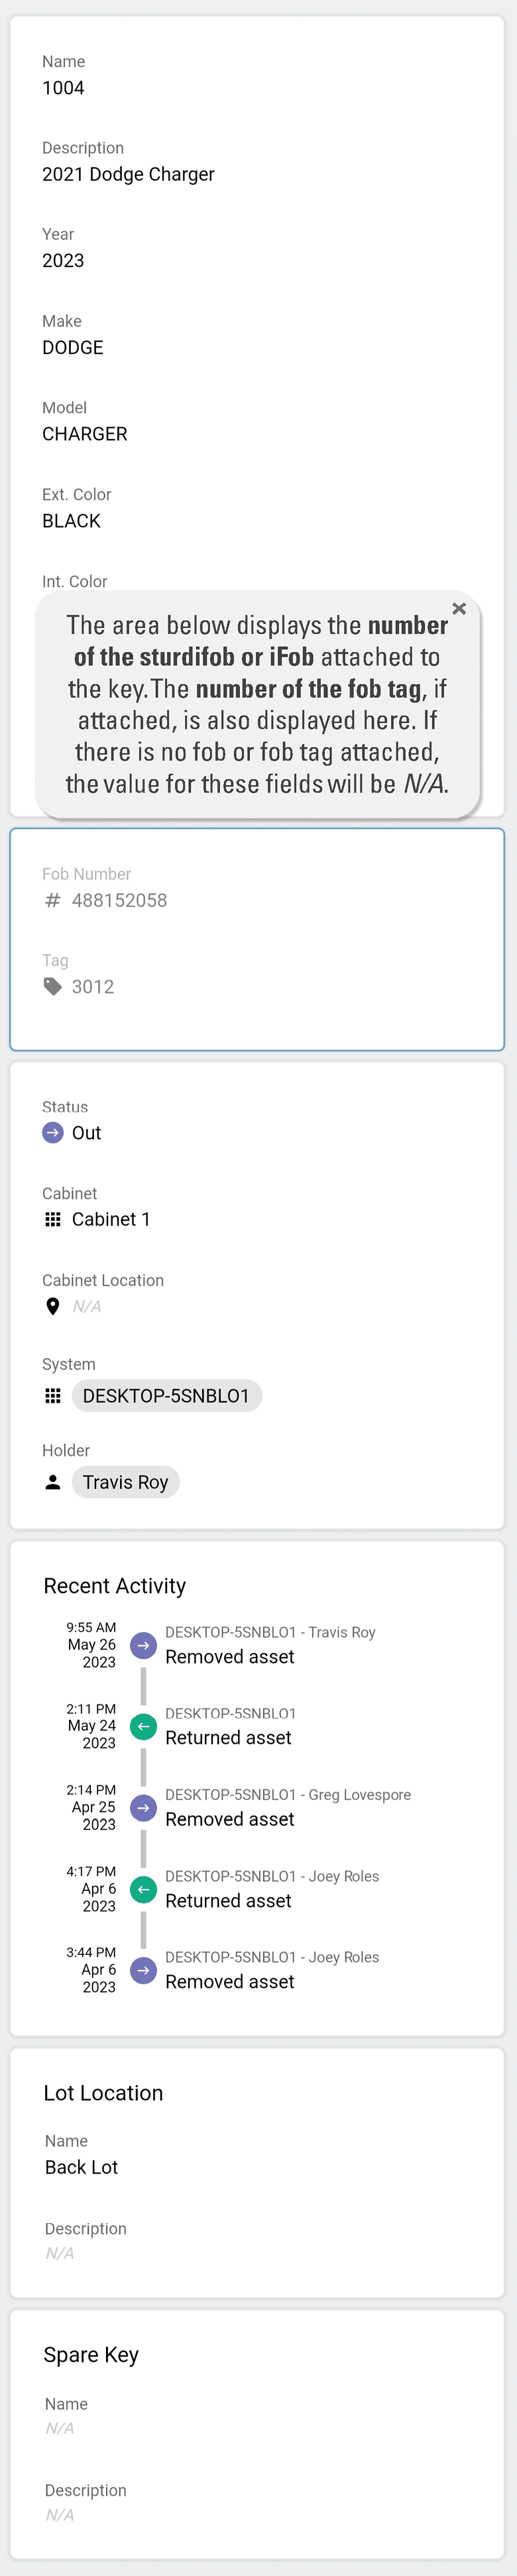Click the Cabinet Location pin icon
This screenshot has width=517, height=2576.
pos(53,1306)
